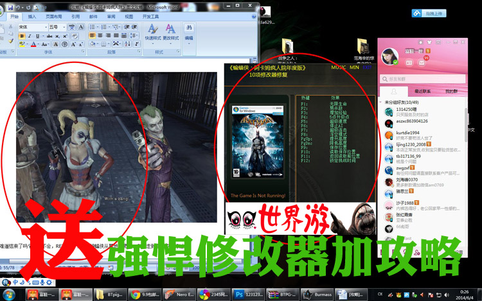Switch to the 页面布局 ribbon tab
The width and height of the screenshot is (482, 301).
[54, 17]
